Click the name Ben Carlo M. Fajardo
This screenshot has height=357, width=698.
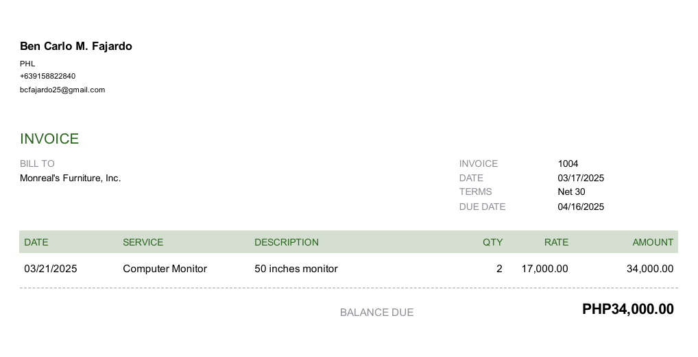(75, 47)
